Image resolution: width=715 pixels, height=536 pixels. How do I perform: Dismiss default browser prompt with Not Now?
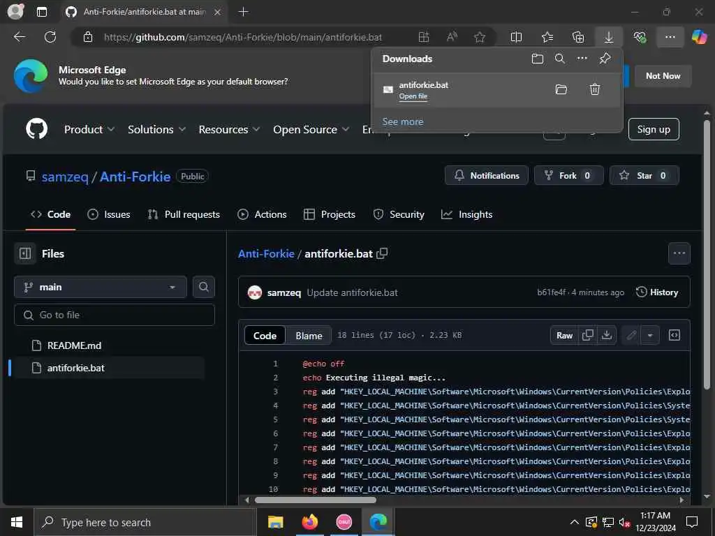[663, 76]
